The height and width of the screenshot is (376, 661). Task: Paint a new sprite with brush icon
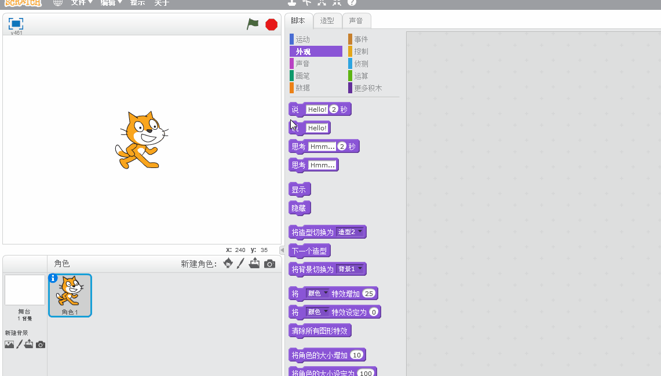click(240, 263)
